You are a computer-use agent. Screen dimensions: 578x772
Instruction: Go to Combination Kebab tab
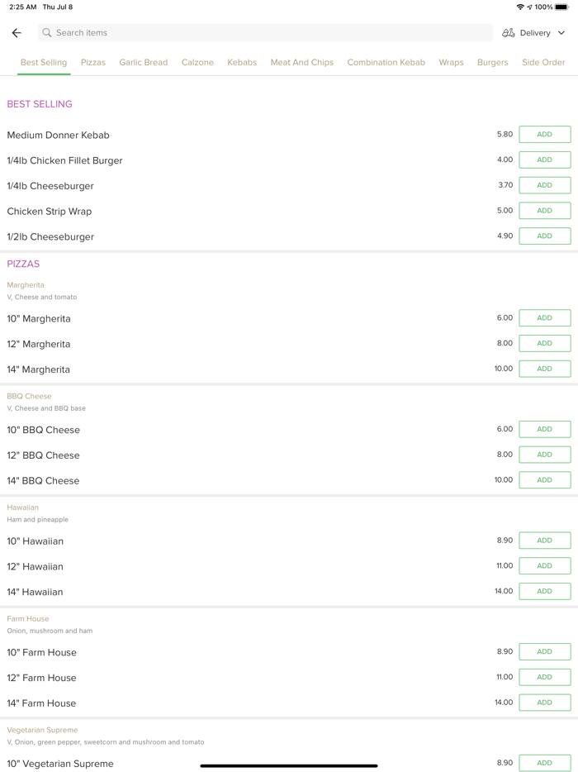(386, 62)
